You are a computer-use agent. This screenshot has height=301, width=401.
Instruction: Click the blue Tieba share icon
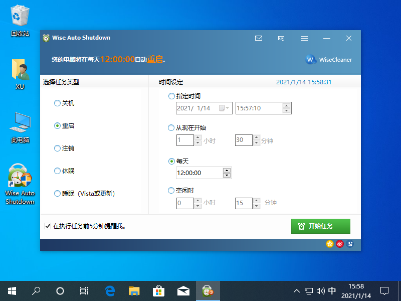tap(350, 244)
